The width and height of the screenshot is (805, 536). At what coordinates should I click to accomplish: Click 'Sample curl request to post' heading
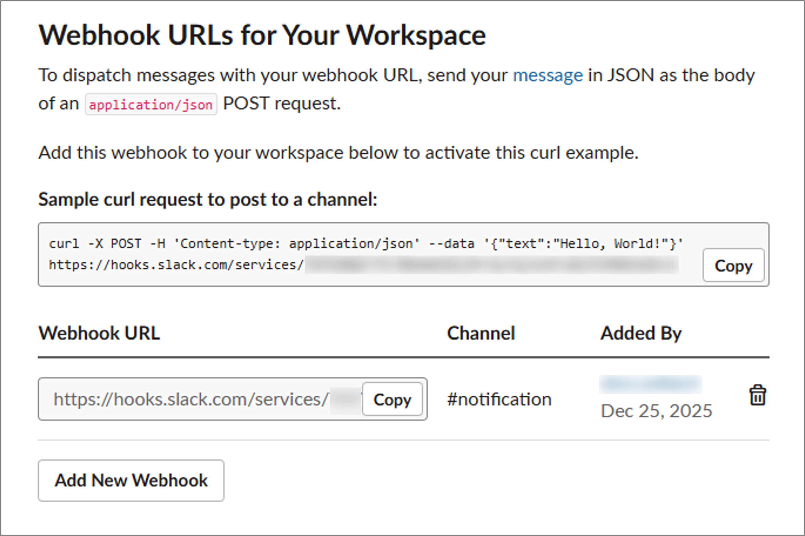[x=207, y=199]
